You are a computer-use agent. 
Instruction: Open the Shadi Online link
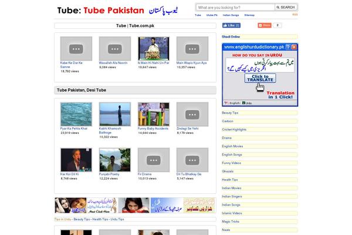click(x=231, y=36)
